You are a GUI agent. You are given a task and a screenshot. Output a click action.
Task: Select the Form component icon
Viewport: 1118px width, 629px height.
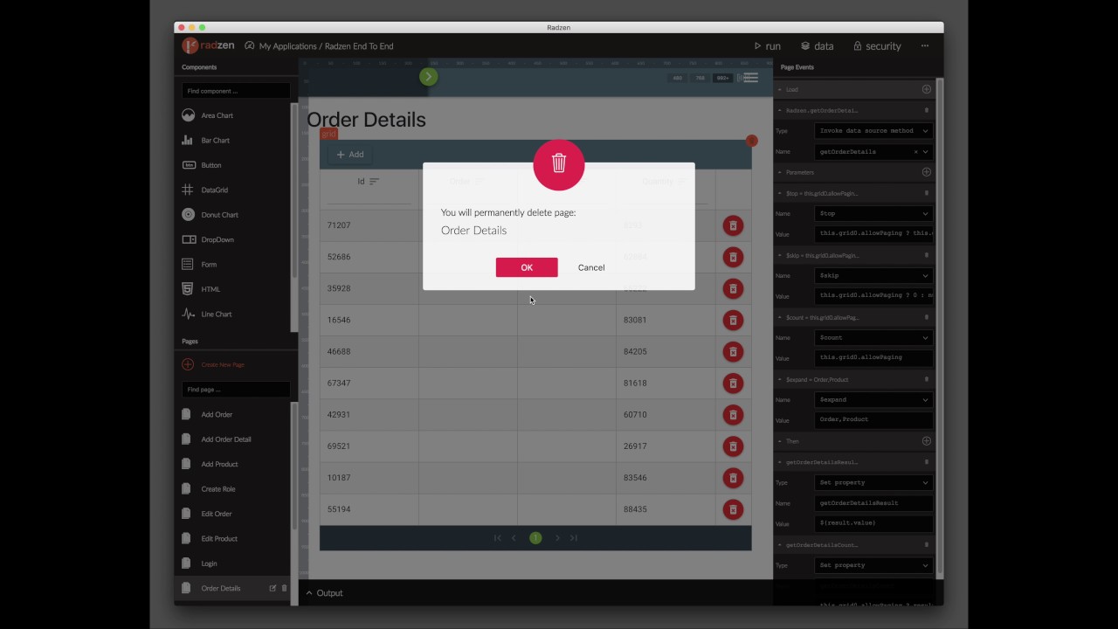click(x=188, y=264)
